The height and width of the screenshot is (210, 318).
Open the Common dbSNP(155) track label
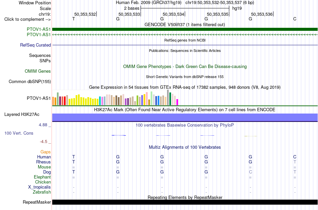[29, 82]
